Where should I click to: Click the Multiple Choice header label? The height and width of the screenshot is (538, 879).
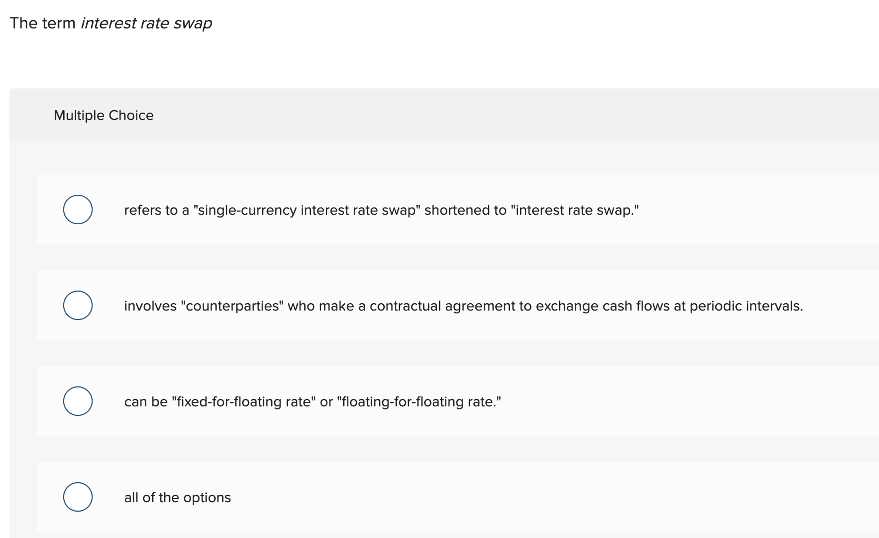103,115
